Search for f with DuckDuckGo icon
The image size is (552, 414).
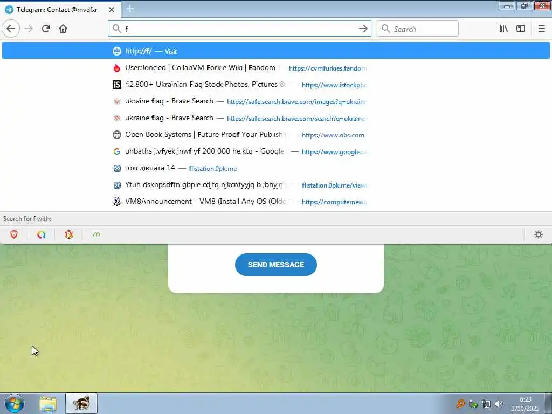pos(69,234)
